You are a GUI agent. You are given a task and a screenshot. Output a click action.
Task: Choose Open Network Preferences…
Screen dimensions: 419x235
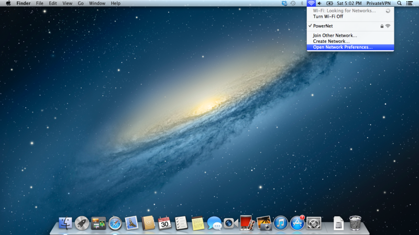pos(343,47)
